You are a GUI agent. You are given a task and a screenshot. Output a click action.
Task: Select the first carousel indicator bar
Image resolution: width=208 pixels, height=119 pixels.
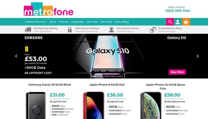coord(94,76)
